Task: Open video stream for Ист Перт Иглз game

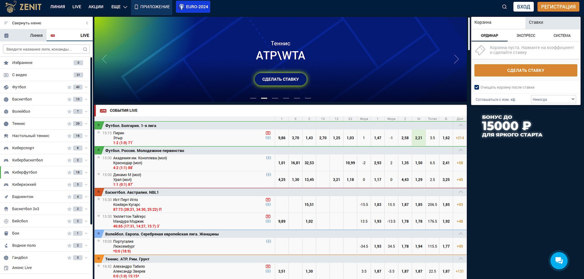Action: pyautogui.click(x=268, y=200)
